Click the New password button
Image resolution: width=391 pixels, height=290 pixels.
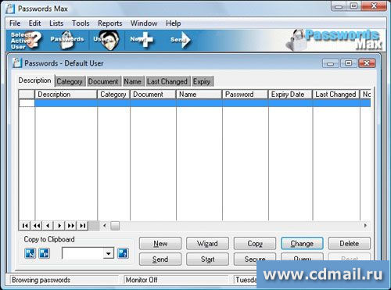(160, 243)
